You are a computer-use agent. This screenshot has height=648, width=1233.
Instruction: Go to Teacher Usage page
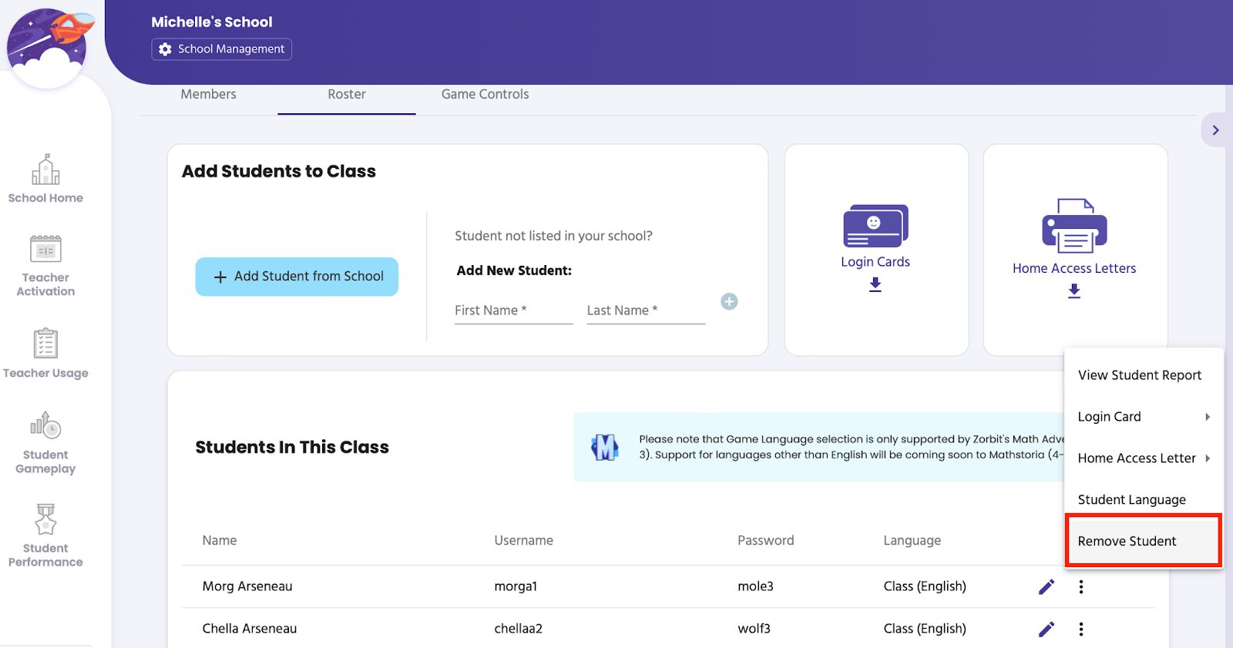pyautogui.click(x=45, y=354)
